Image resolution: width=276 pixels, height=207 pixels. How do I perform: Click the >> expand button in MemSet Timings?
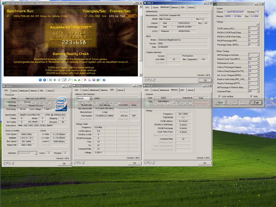tap(258, 24)
